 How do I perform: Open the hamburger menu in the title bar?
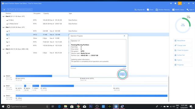(171, 3)
